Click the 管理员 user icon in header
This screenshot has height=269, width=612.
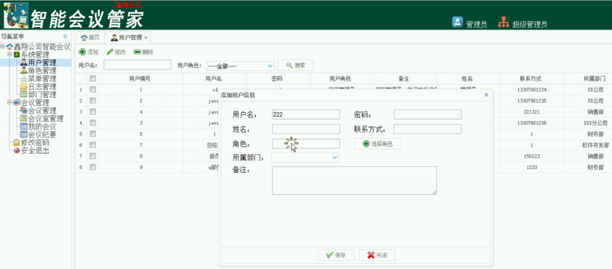pyautogui.click(x=458, y=22)
